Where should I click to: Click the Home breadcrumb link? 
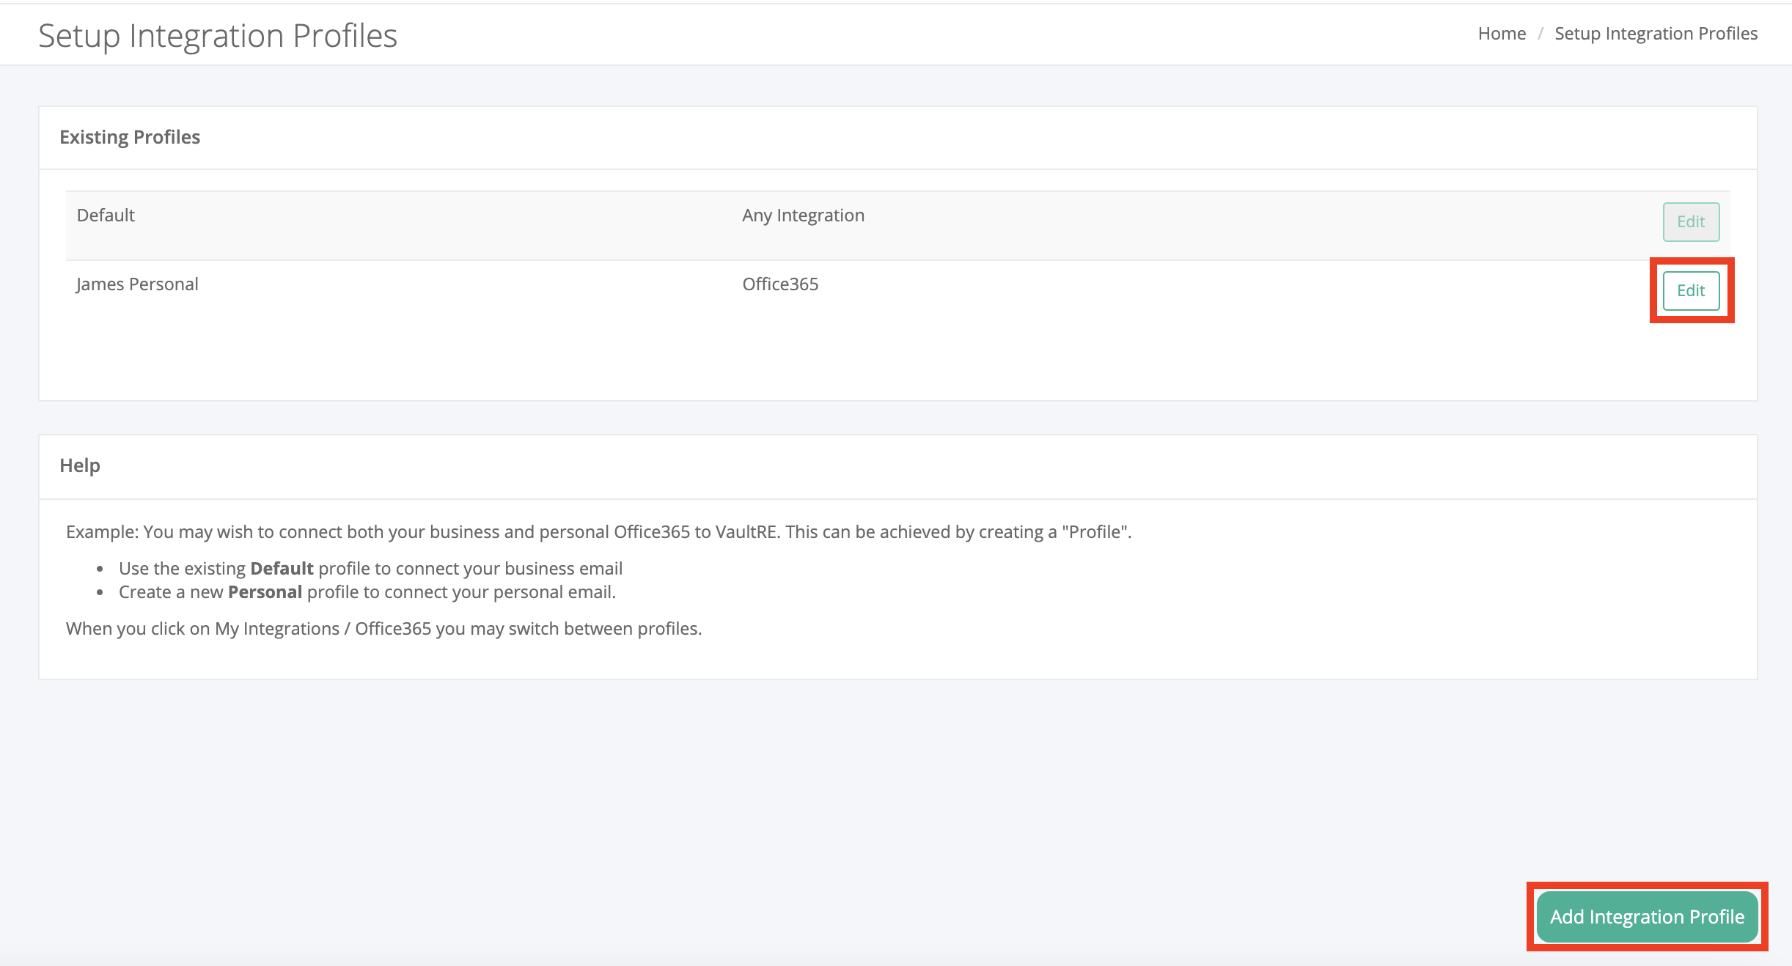point(1502,34)
